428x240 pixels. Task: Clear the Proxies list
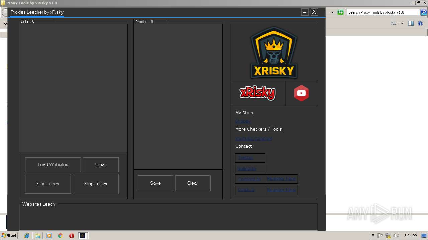coord(193,183)
